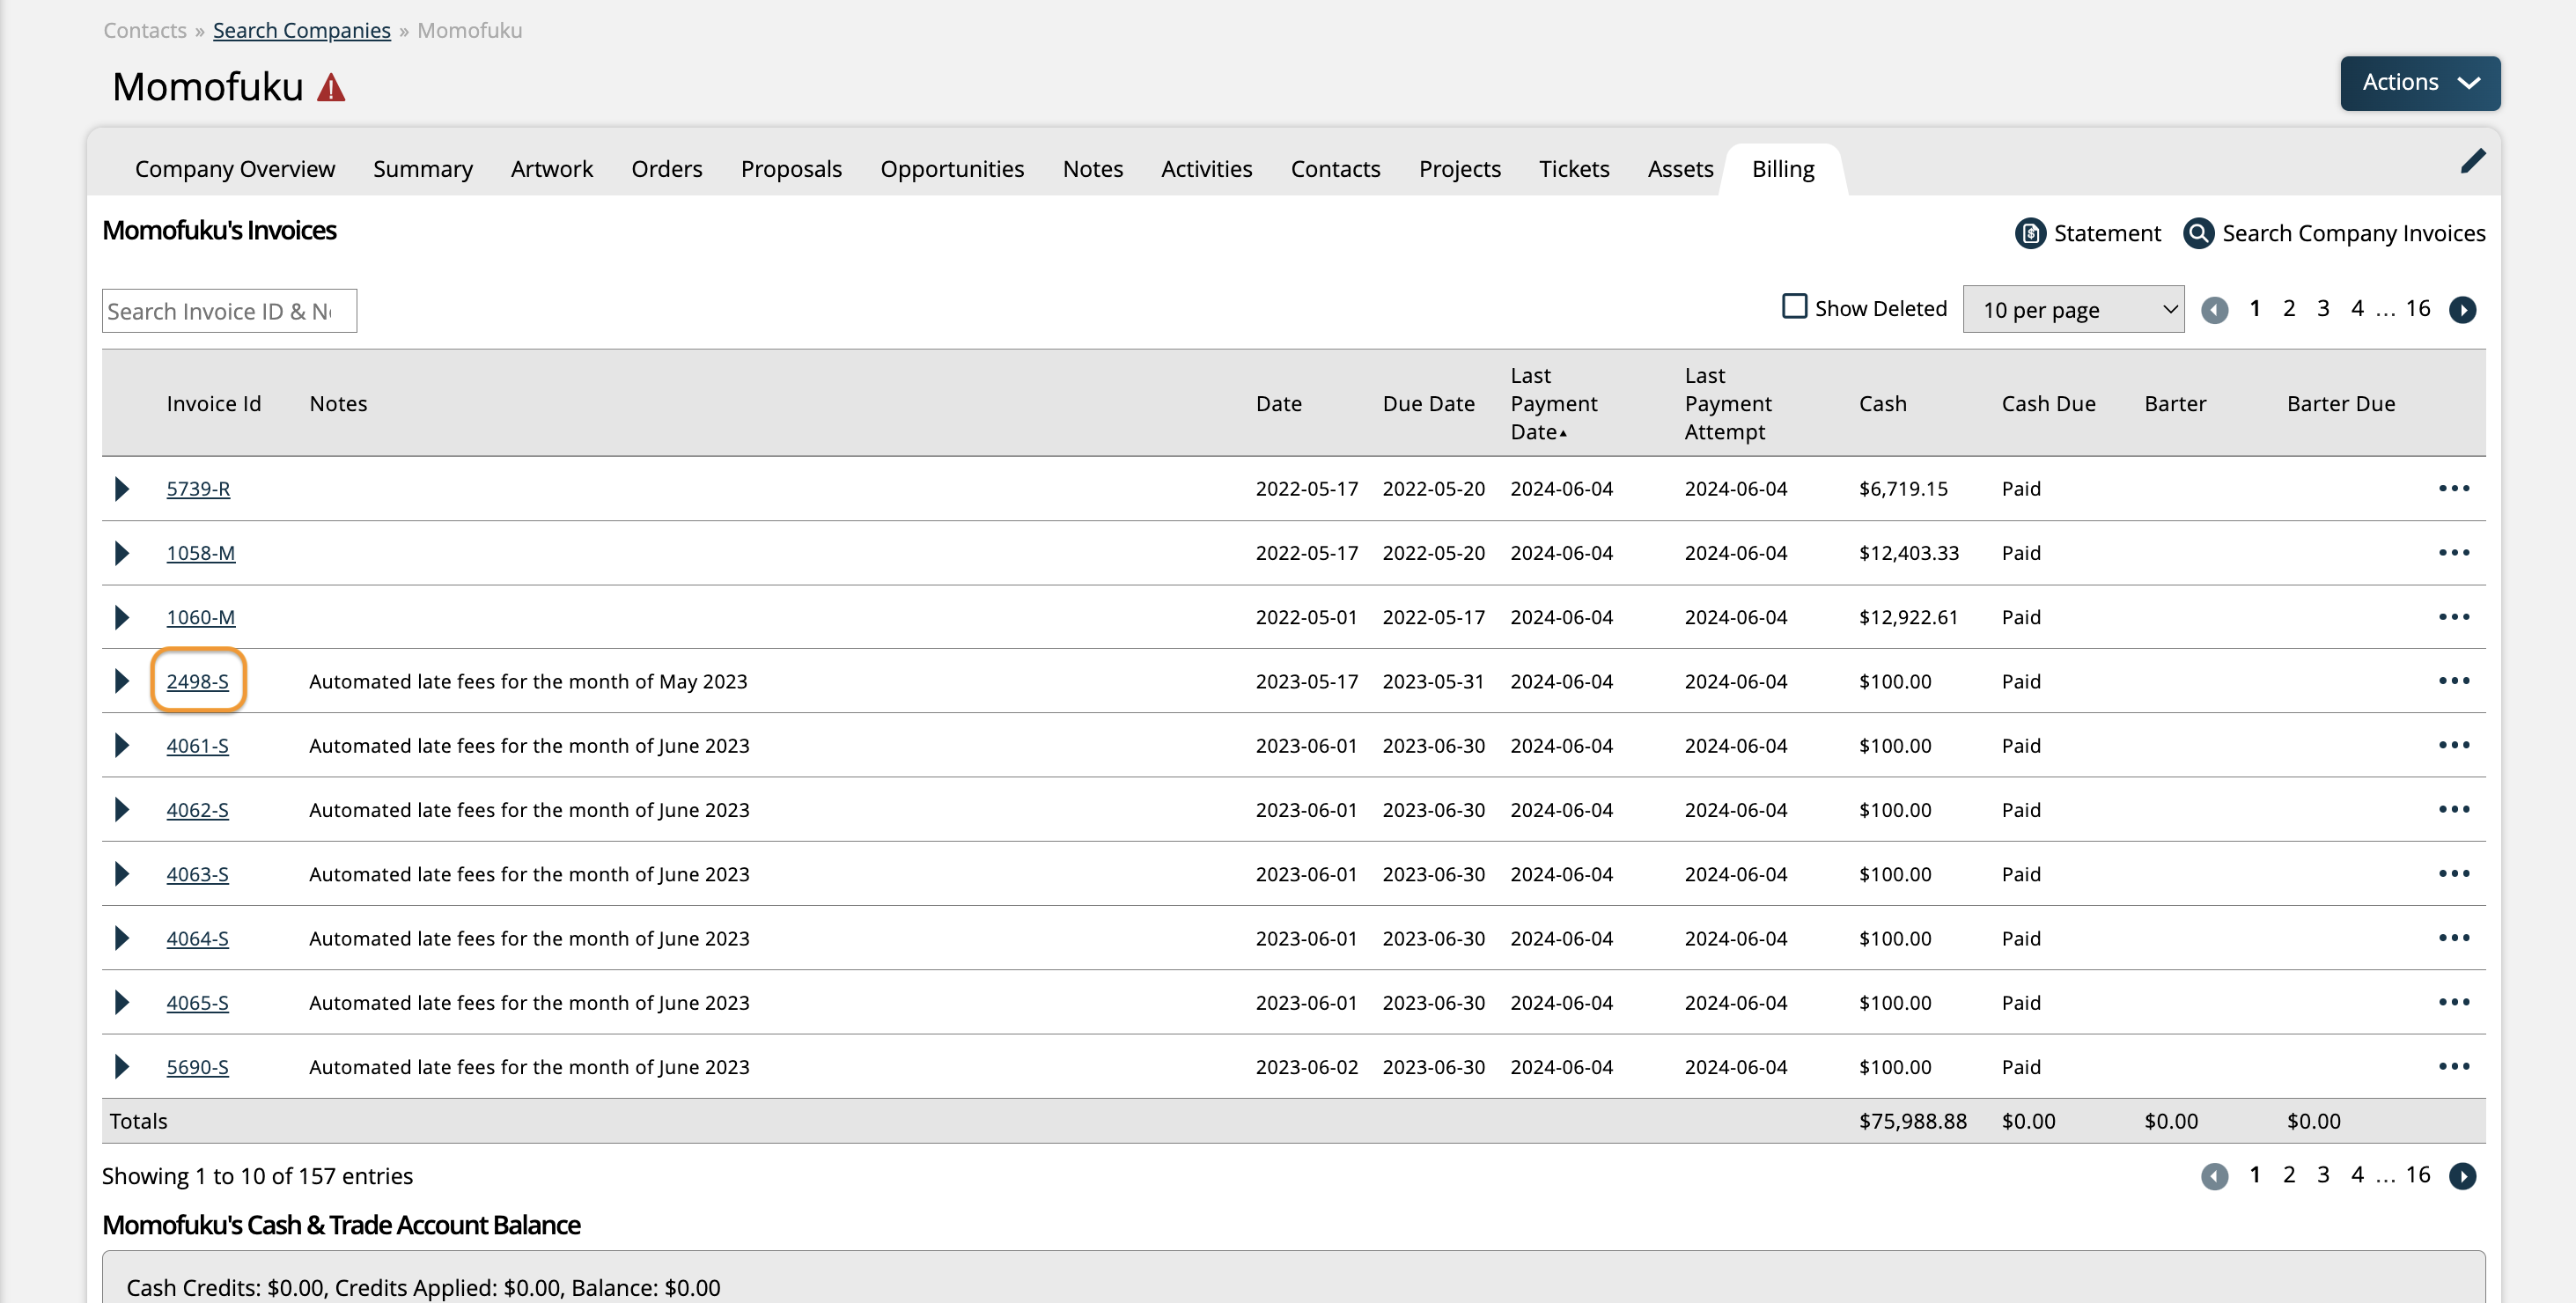Expand row for invoice 4065-S
2576x1303 pixels.
(x=122, y=1002)
